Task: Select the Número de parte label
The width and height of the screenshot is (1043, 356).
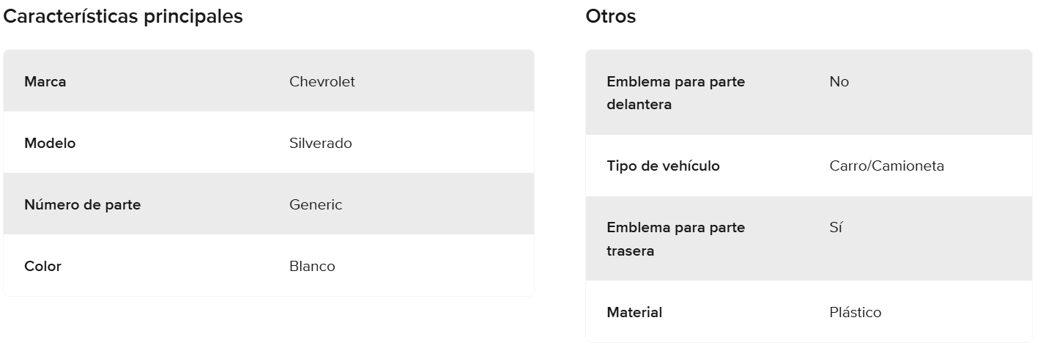Action: 83,204
